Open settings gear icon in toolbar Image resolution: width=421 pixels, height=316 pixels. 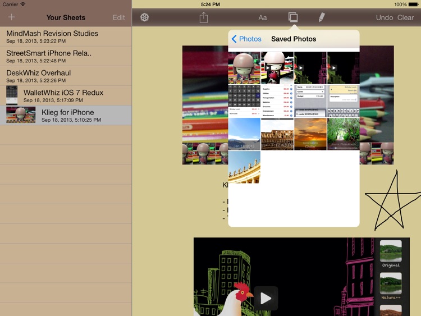pyautogui.click(x=144, y=17)
